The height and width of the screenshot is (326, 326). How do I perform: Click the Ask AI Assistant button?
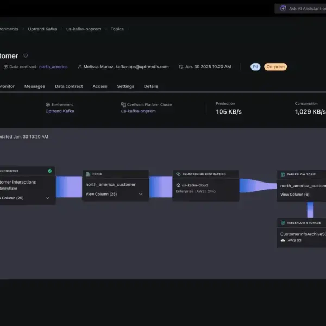(x=300, y=9)
